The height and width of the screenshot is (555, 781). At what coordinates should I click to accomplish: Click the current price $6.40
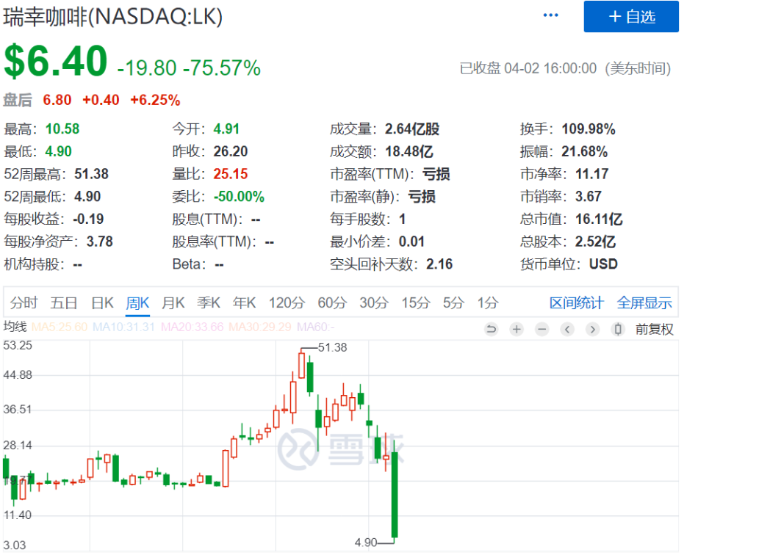pos(56,61)
